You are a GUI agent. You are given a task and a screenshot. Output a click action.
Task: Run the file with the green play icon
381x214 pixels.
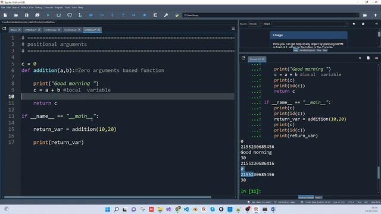point(48,15)
